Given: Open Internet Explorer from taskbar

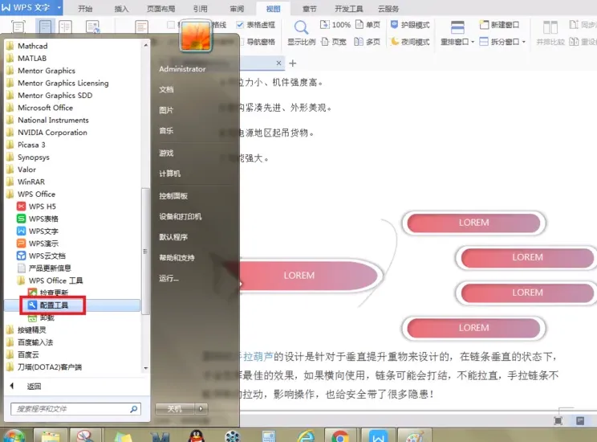Looking at the screenshot, I should pos(306,435).
